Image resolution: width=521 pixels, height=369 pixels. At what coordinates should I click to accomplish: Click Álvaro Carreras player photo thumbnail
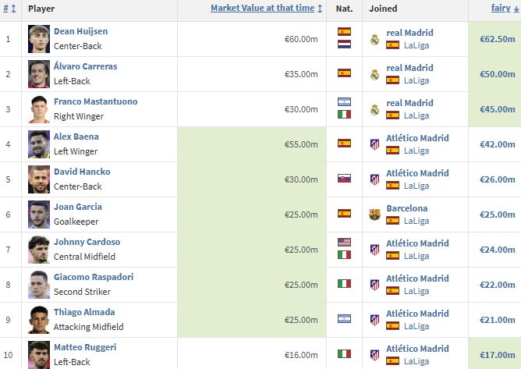39,74
